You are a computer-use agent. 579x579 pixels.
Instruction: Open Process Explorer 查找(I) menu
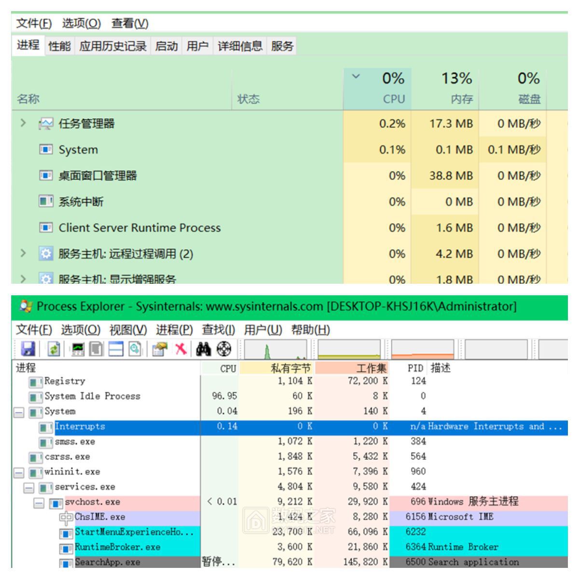tap(218, 330)
